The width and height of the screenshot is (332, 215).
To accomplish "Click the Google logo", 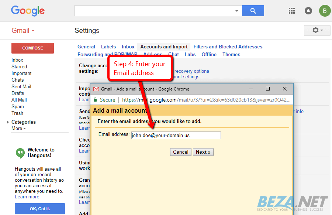I will [28, 11].
